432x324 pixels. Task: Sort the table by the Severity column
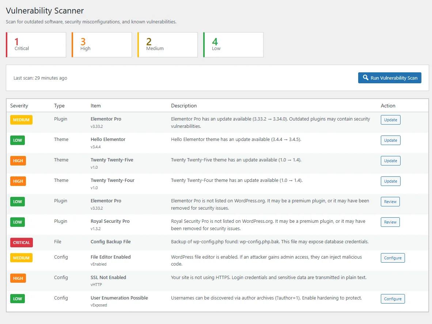click(x=19, y=106)
